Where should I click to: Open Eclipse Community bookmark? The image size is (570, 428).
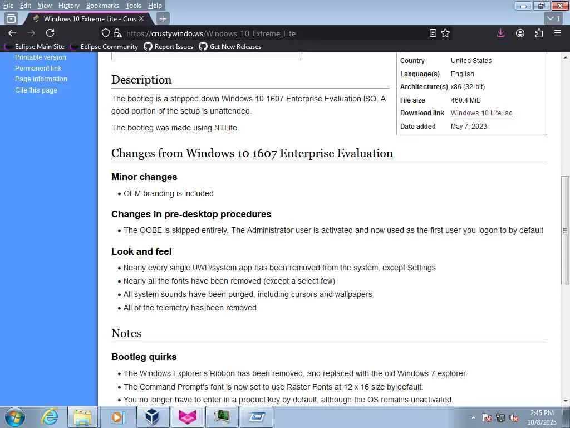[104, 47]
